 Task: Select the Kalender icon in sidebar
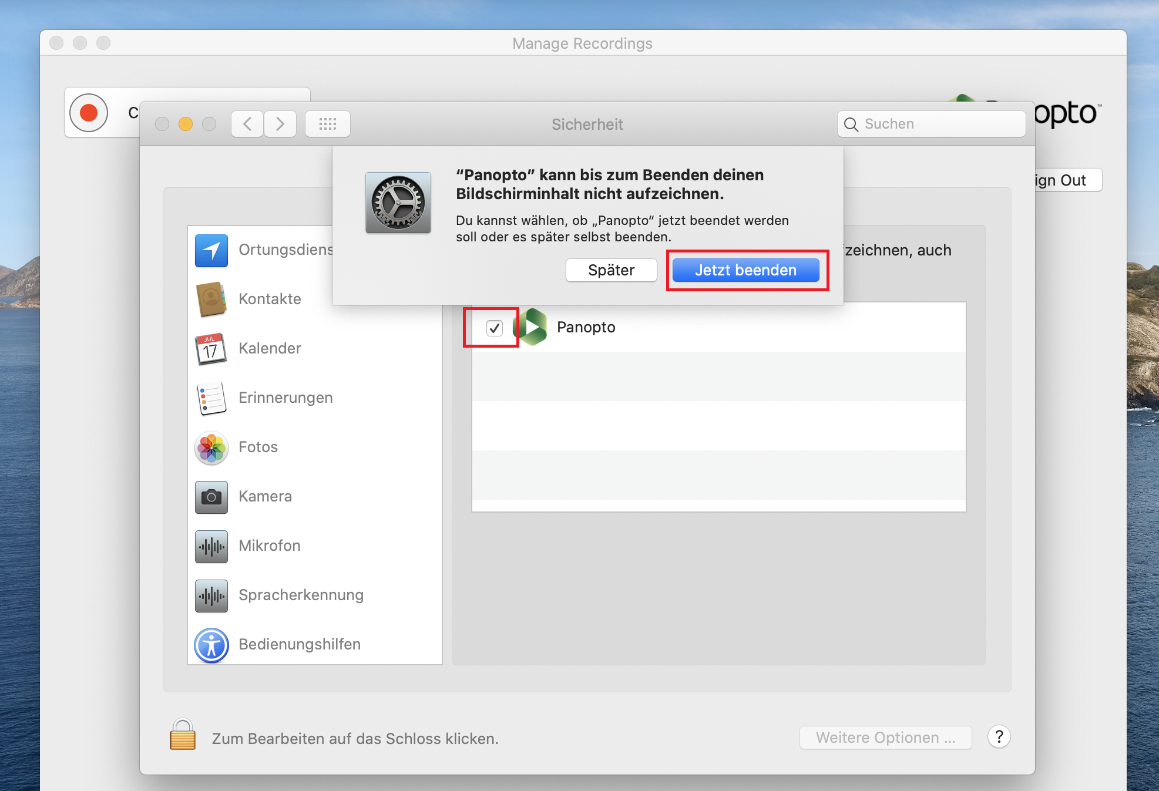point(211,348)
